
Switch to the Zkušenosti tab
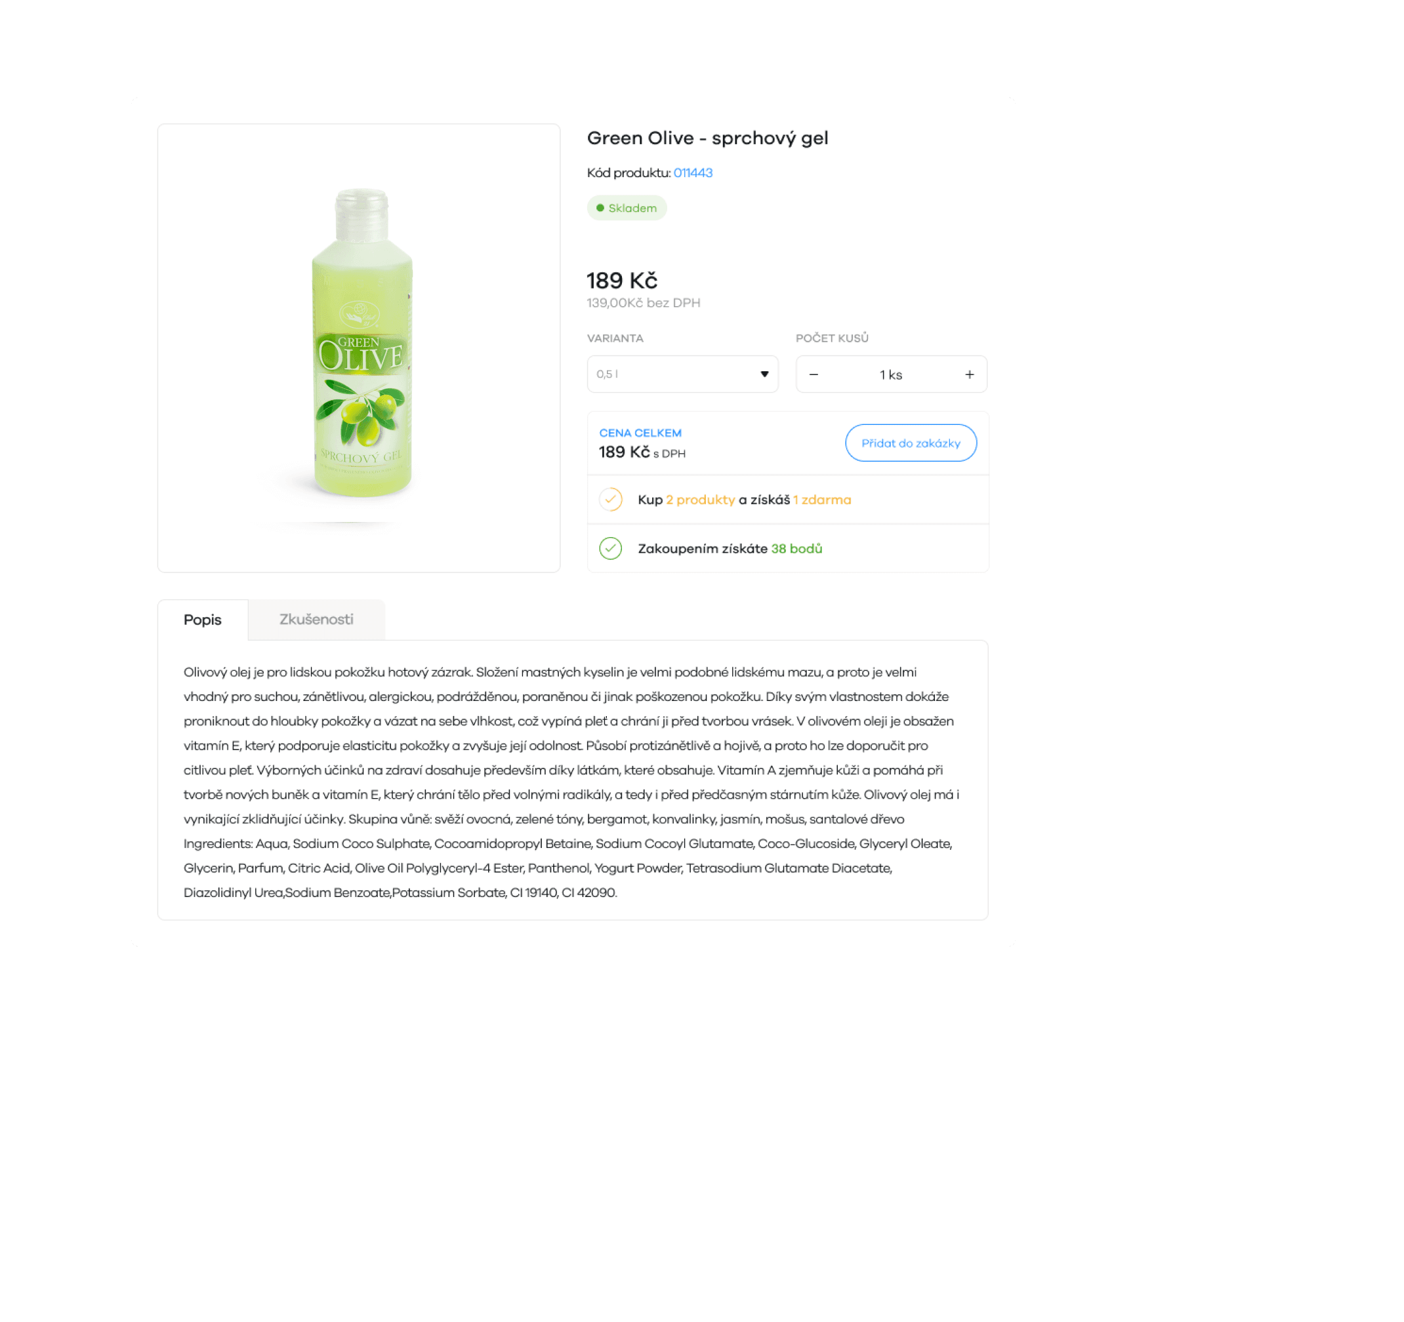coord(316,620)
